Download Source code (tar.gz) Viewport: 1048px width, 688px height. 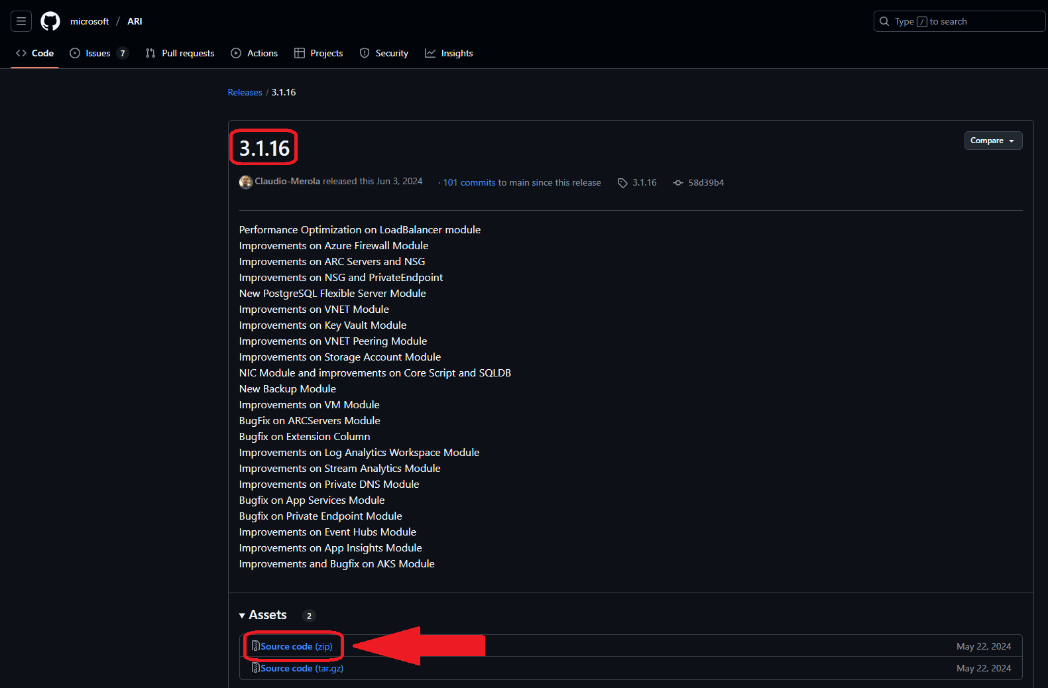[302, 668]
